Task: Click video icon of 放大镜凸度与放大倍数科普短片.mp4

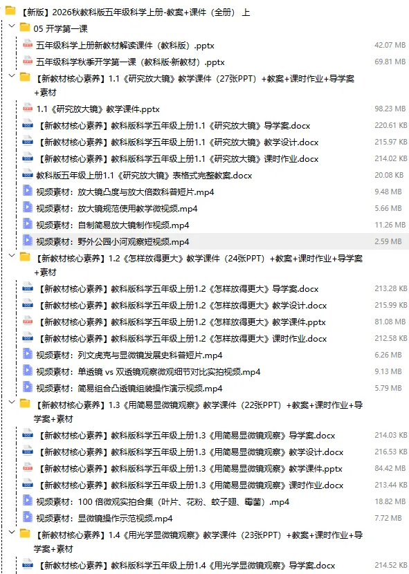Action: pos(28,191)
